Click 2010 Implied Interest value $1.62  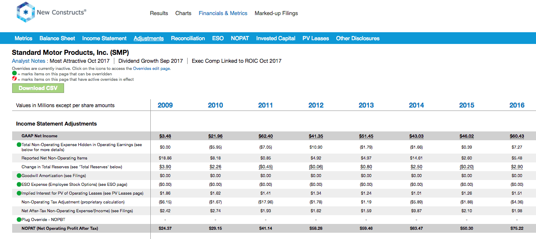(215, 193)
